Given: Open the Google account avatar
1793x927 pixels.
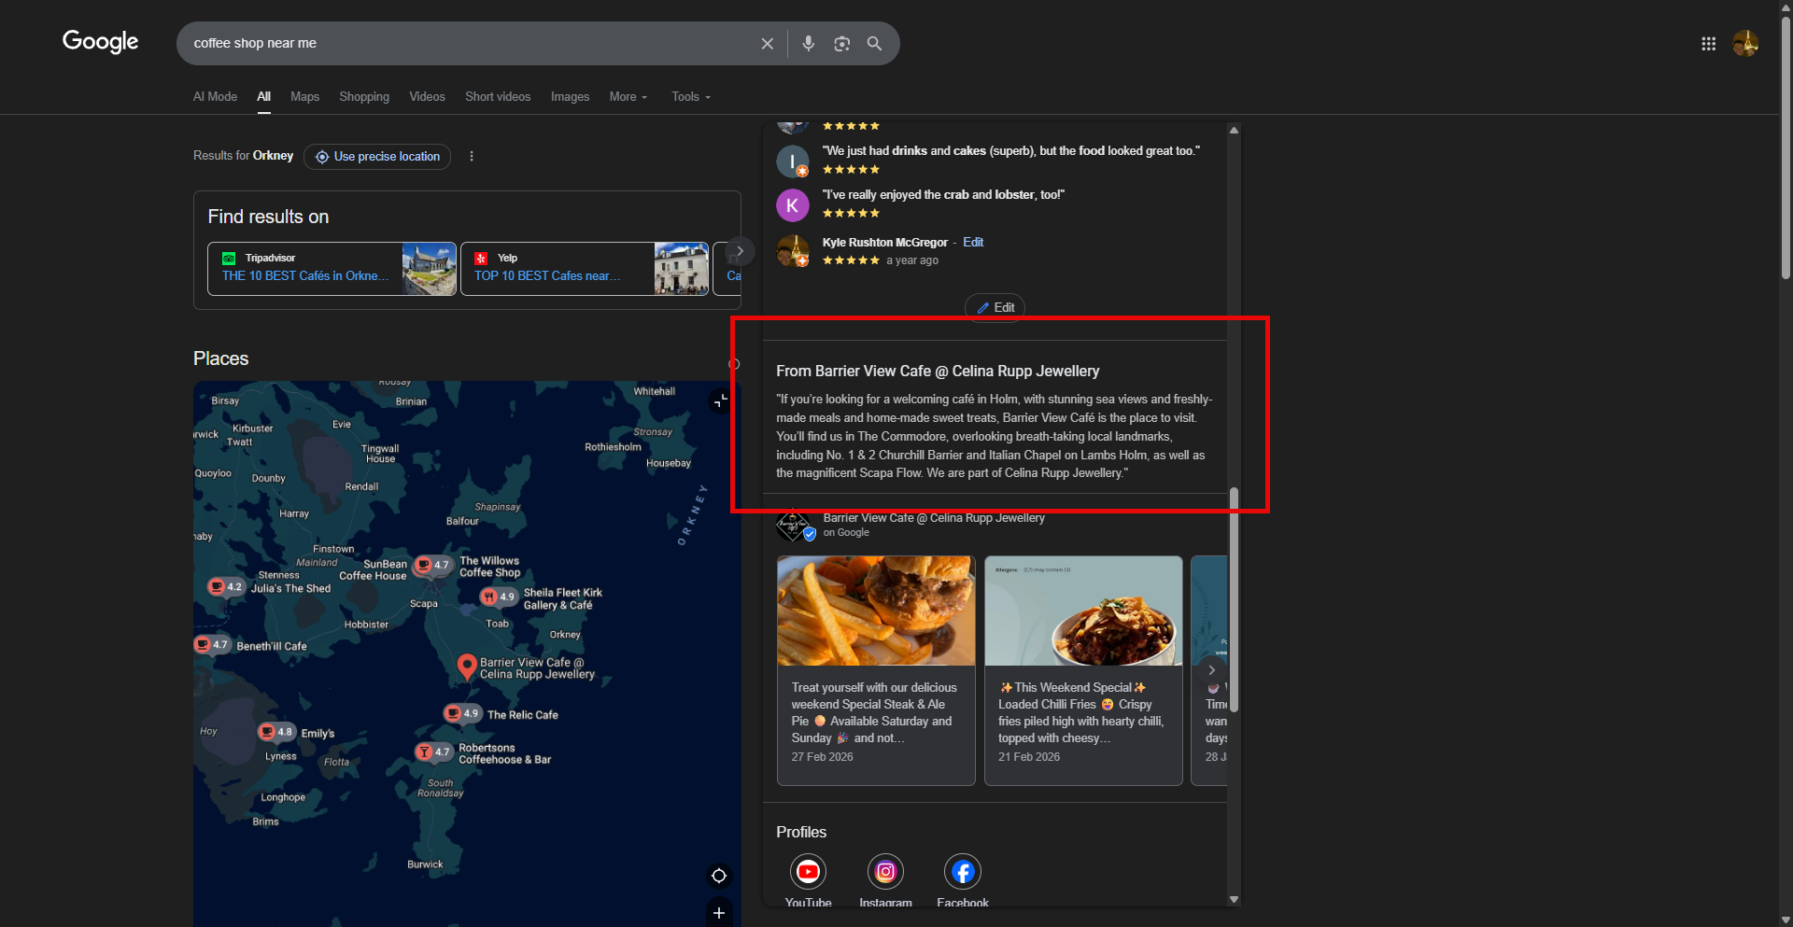Looking at the screenshot, I should [x=1745, y=44].
